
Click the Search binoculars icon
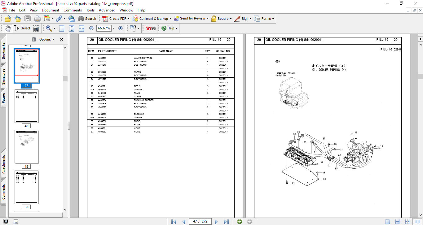(x=81, y=18)
